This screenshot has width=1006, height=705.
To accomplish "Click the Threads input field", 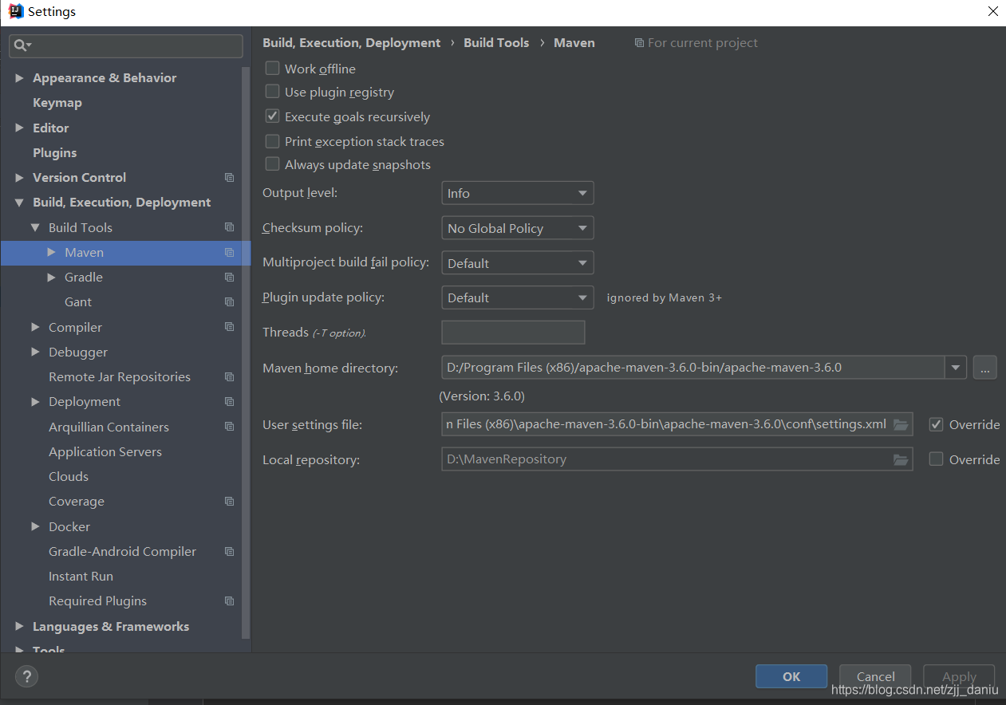I will pyautogui.click(x=513, y=333).
